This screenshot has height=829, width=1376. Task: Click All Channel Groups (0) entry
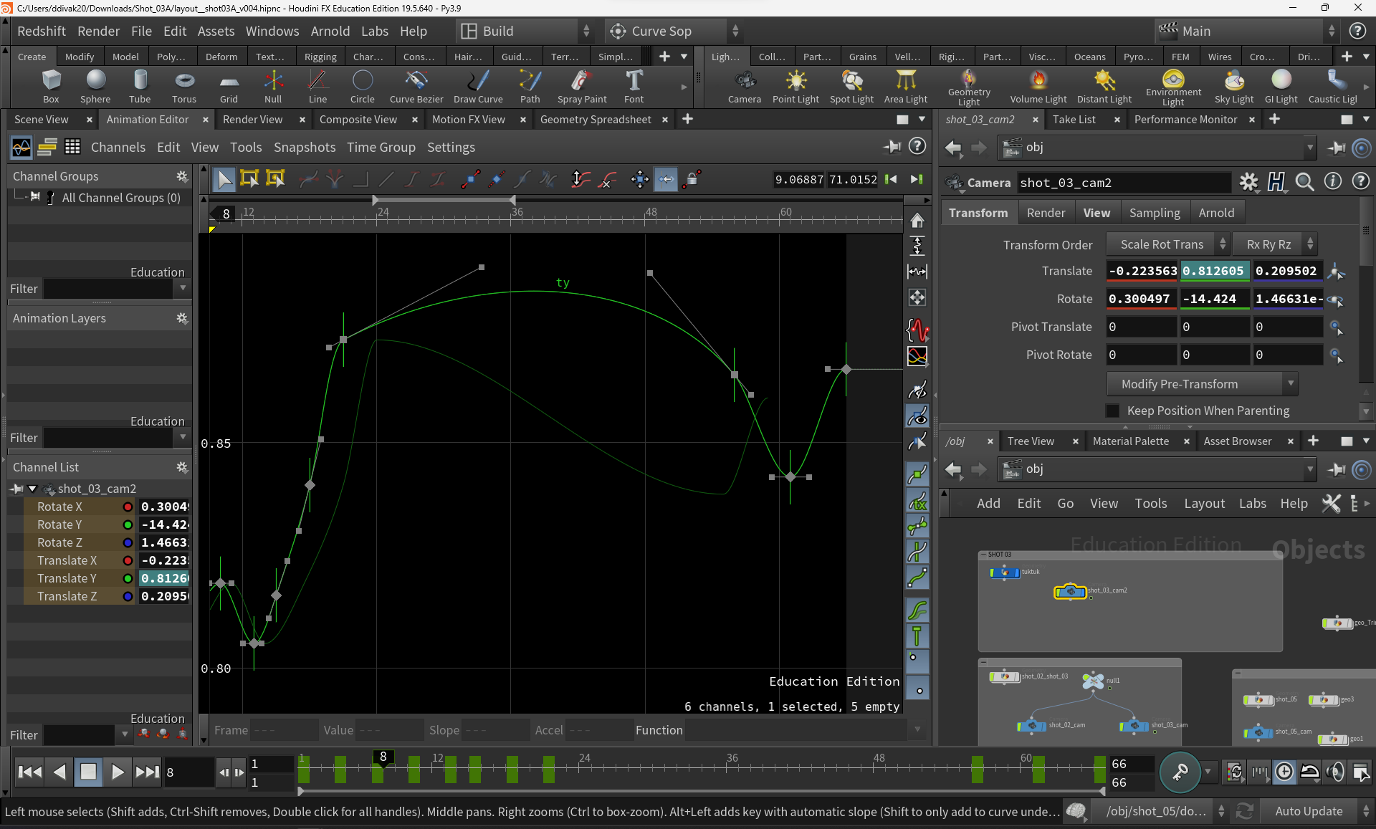point(121,198)
